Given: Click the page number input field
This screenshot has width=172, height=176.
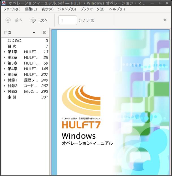Looking at the screenshot, I should 68,20.
